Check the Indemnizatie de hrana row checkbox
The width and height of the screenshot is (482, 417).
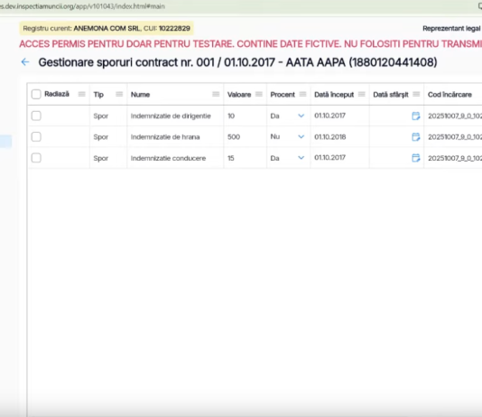pos(36,137)
